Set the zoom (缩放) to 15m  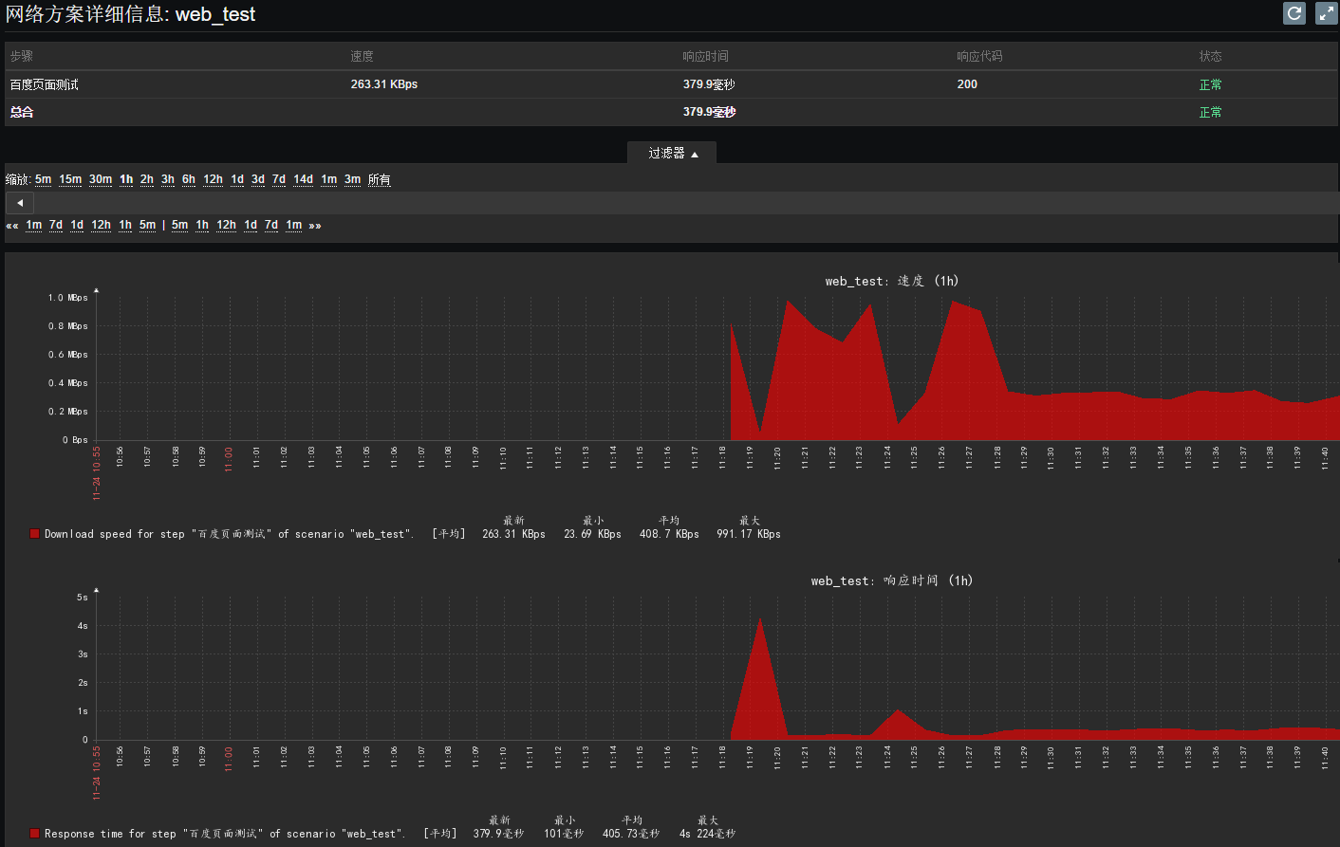[x=70, y=179]
